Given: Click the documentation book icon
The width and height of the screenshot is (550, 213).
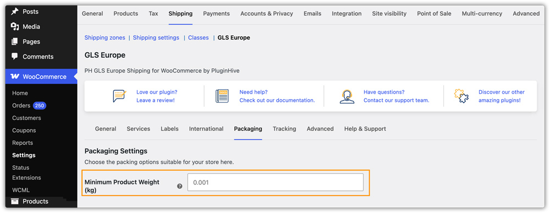Looking at the screenshot, I should (x=222, y=96).
